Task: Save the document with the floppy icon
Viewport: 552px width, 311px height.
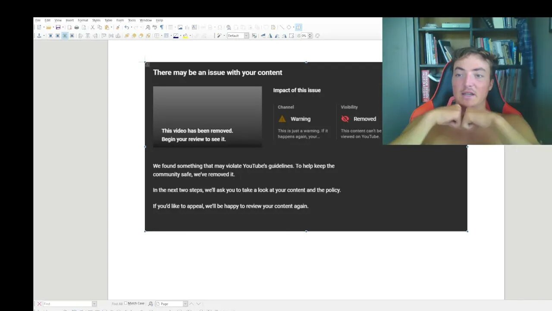Action: 58,27
